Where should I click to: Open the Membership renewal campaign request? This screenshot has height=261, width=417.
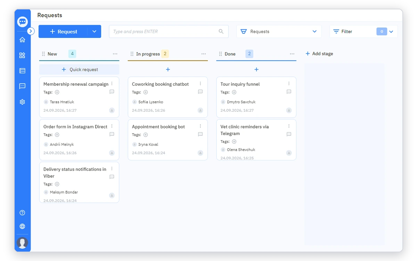76,84
